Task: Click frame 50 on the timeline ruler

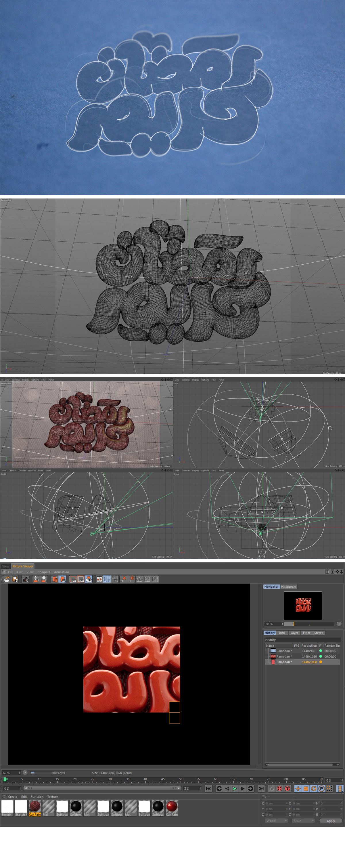Action: [180, 779]
